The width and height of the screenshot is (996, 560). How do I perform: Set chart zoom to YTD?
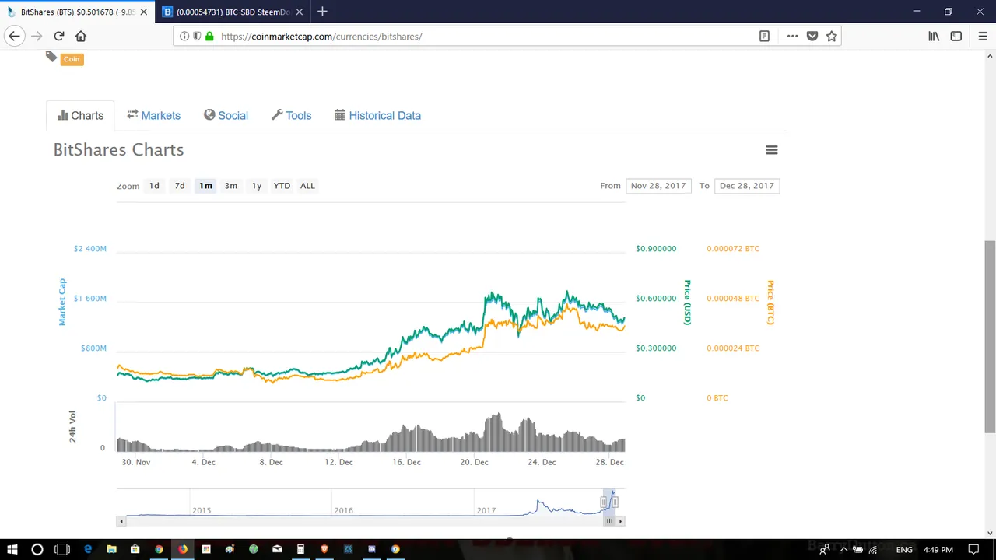[282, 186]
